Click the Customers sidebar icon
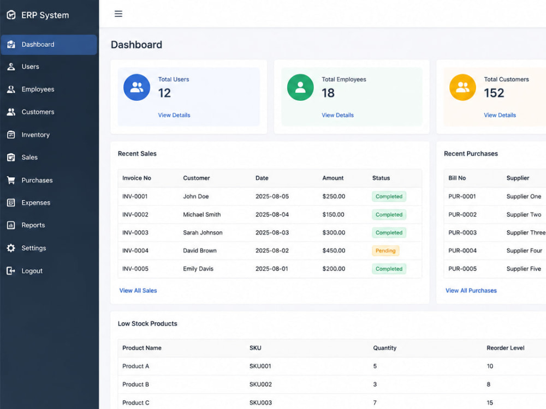Viewport: 546px width, 409px height. click(x=11, y=112)
